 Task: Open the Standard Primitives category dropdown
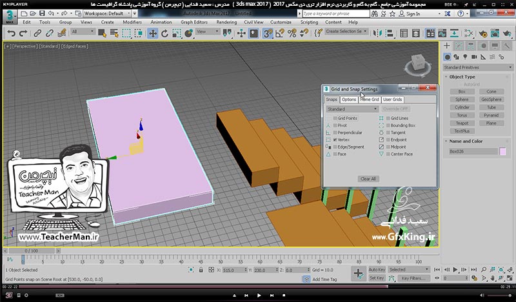pyautogui.click(x=478, y=68)
